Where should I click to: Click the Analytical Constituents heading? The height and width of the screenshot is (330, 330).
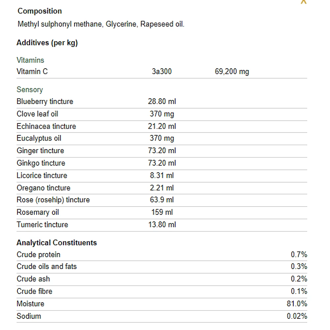[57, 243]
